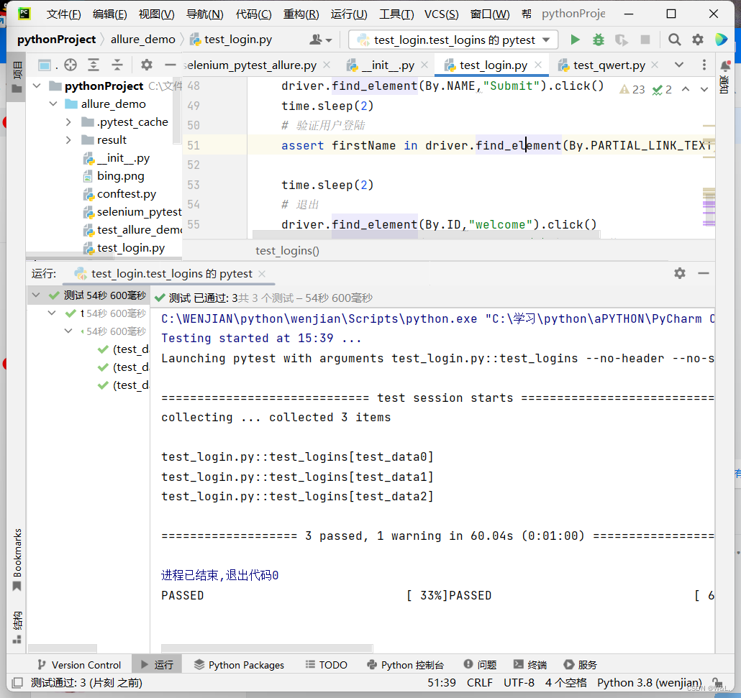Open bing.png in project tree
Screen dimensions: 741x698
coord(121,176)
